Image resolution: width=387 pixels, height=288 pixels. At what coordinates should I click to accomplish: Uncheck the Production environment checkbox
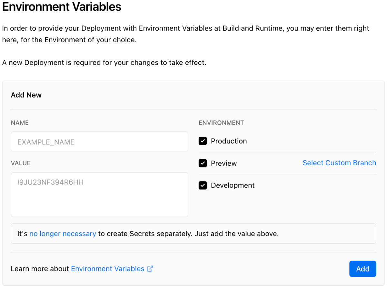(203, 141)
